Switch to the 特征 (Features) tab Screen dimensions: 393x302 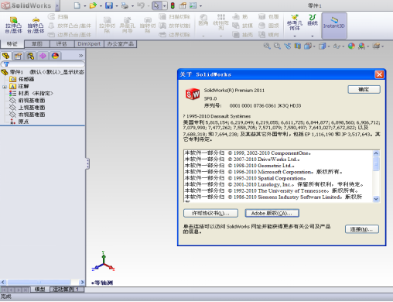pyautogui.click(x=12, y=44)
